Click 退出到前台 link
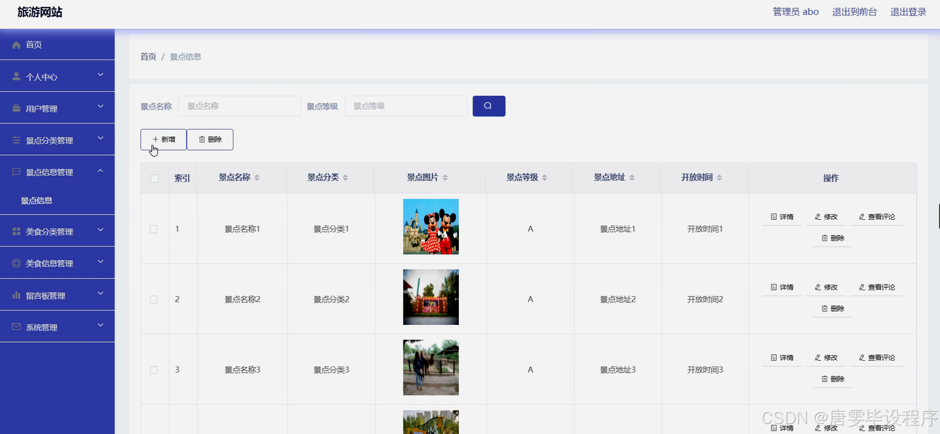 pyautogui.click(x=854, y=12)
